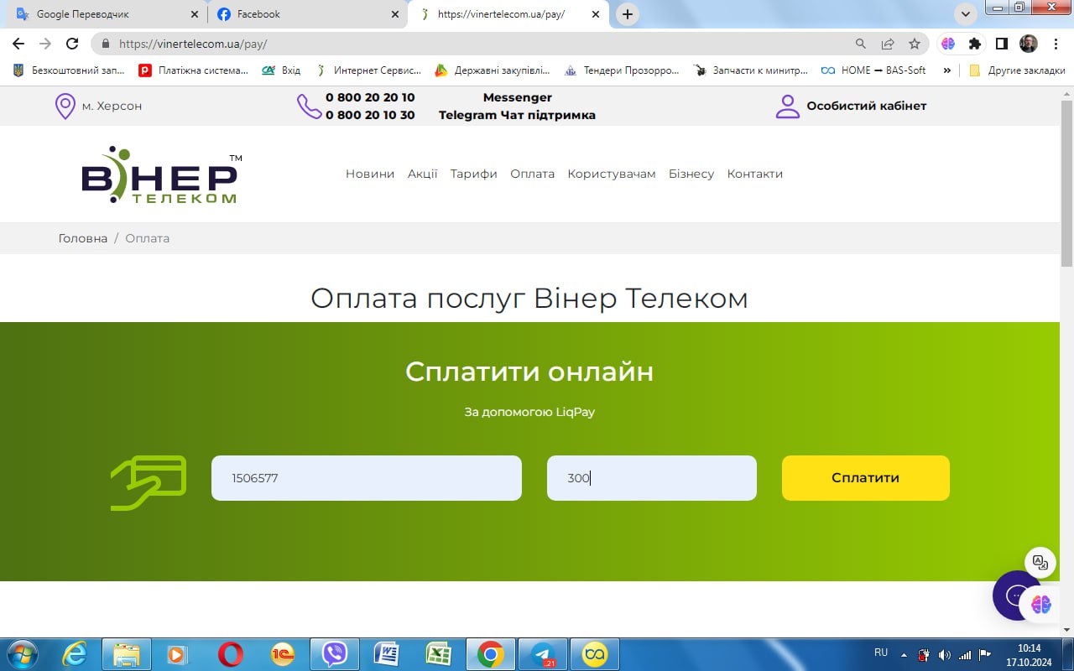The image size is (1074, 671).
Task: Click the amount field containing 300
Action: (x=652, y=478)
